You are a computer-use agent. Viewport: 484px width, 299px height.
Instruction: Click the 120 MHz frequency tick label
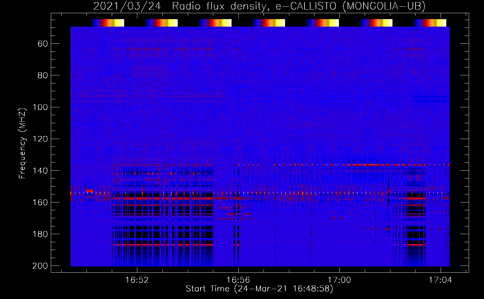point(40,139)
